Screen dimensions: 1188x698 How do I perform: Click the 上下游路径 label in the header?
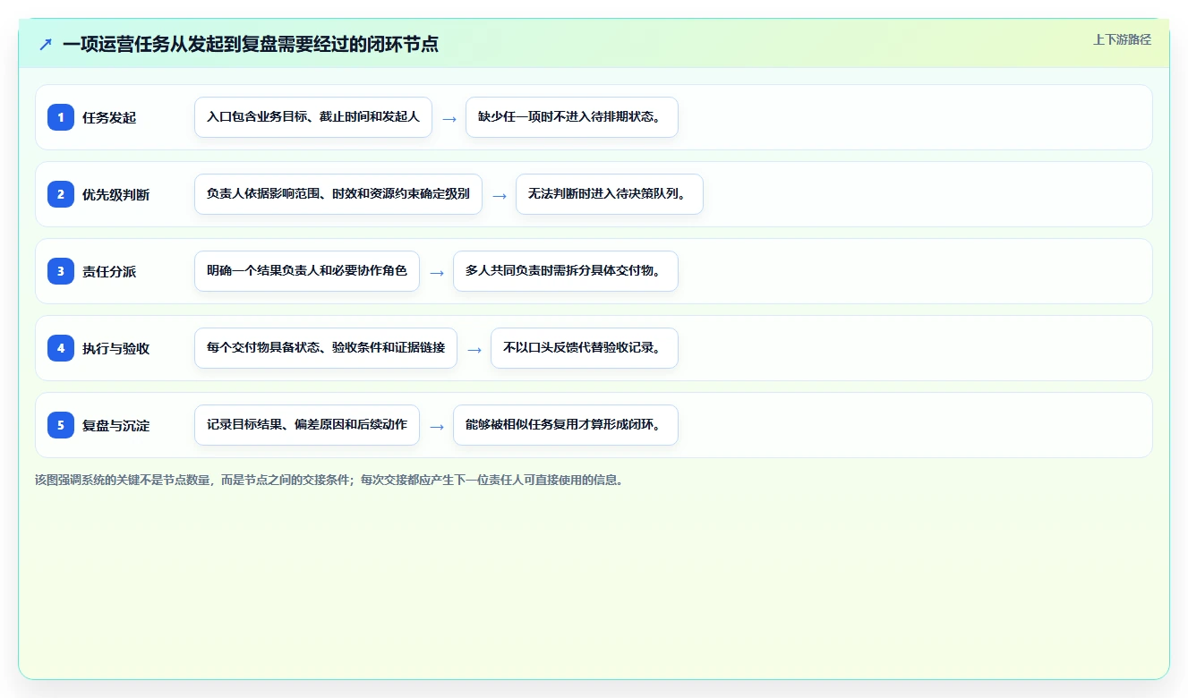point(1122,39)
